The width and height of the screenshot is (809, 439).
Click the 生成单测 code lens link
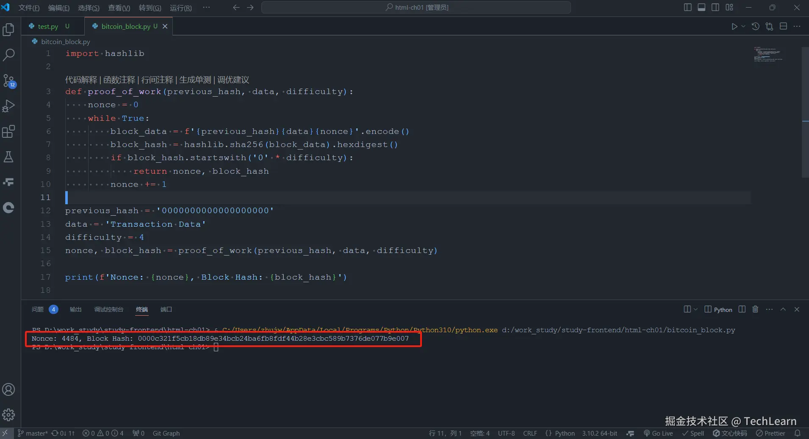tap(195, 80)
